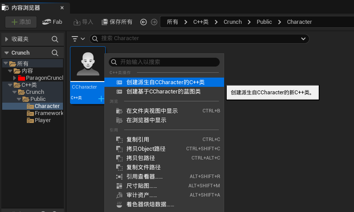Image resolution: width=354 pixels, height=212 pixels.
Task: Focus context menu 开始输入以搜索 field
Action: click(x=164, y=62)
